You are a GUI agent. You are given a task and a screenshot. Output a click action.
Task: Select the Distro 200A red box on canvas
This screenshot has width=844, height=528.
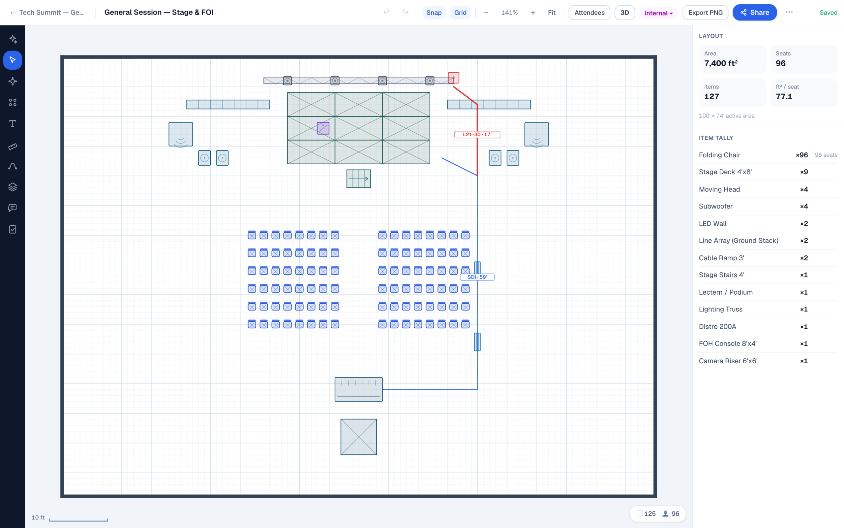pyautogui.click(x=453, y=78)
